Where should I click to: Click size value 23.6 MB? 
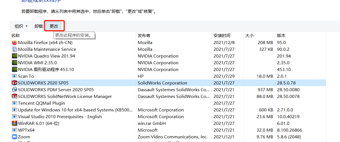pos(264,117)
